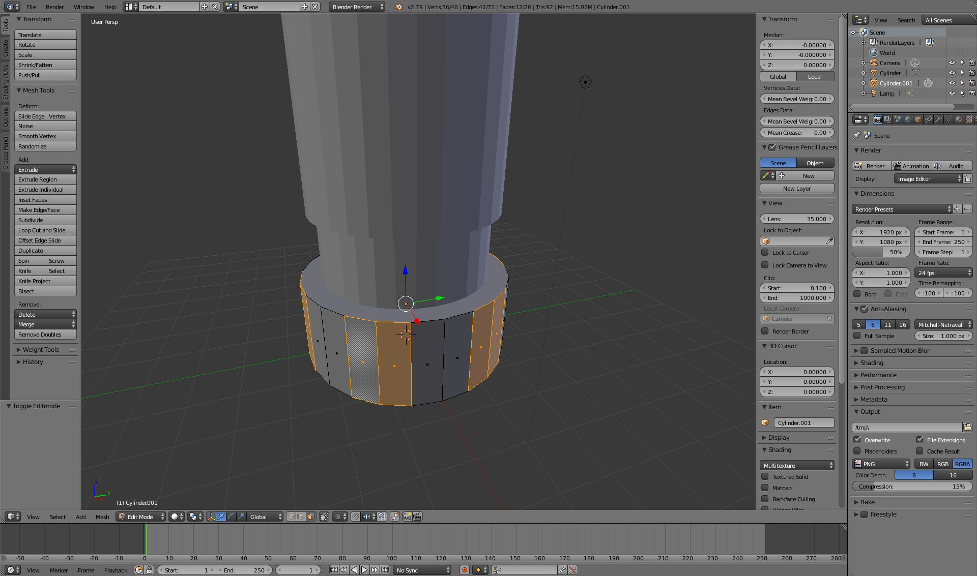Open the outliner Search menu

pos(906,20)
